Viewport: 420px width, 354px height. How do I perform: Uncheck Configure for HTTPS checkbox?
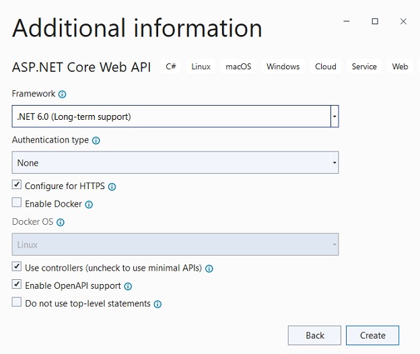click(17, 186)
